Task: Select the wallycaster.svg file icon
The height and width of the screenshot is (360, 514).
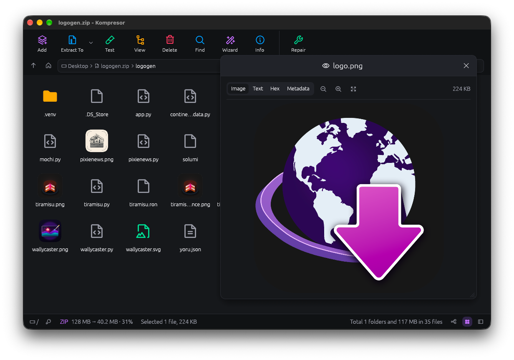Action: pos(144,231)
